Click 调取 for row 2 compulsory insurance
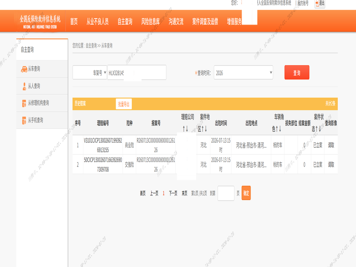Viewport: 356px width, 267px height. [331, 165]
